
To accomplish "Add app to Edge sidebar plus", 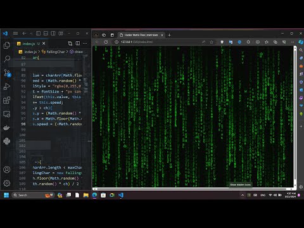I will tap(301, 126).
